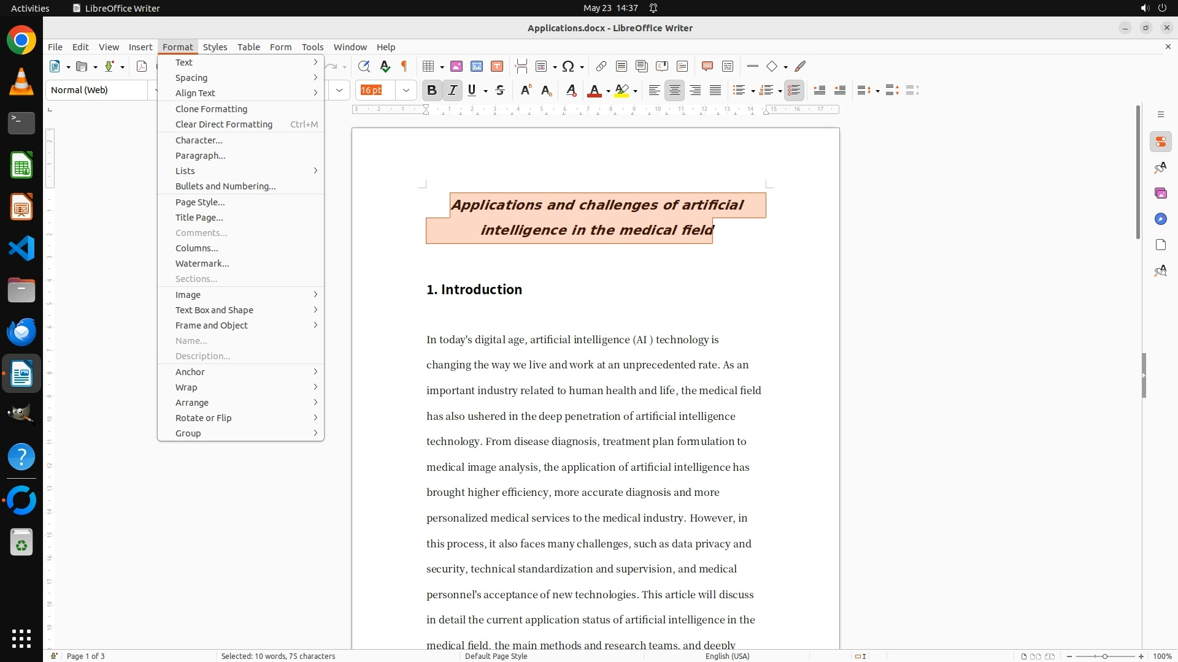Image resolution: width=1178 pixels, height=662 pixels.
Task: Apply the red font color swatch
Action: [594, 91]
